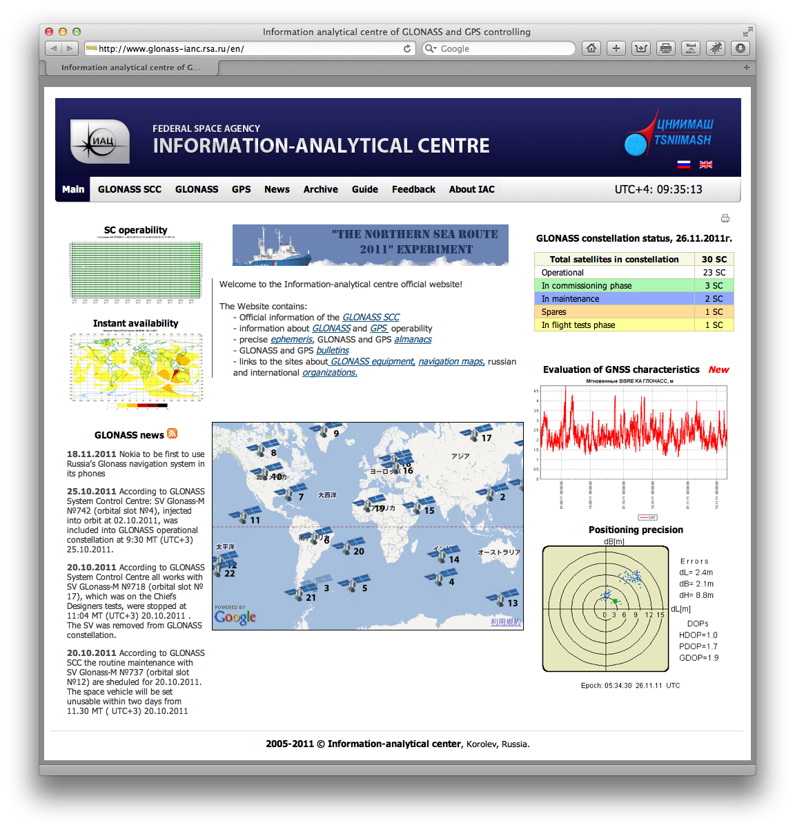Open the Guide menu item

click(365, 189)
